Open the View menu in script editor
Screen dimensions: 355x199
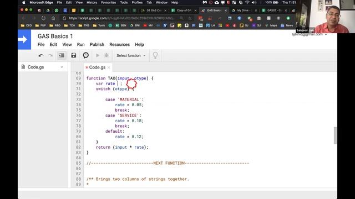coord(67,45)
